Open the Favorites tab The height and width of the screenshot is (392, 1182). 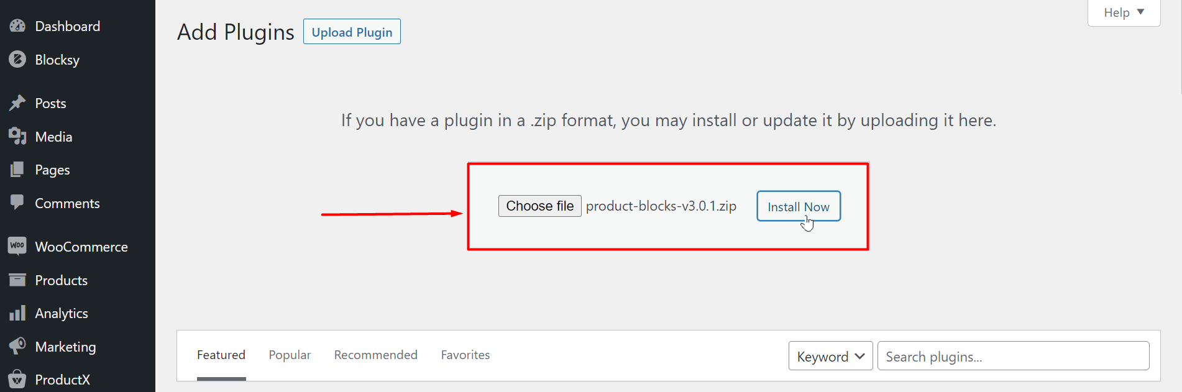coord(465,355)
